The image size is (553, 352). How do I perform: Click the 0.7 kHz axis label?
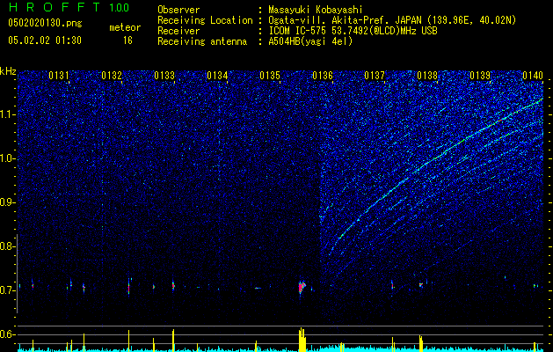coord(7,290)
